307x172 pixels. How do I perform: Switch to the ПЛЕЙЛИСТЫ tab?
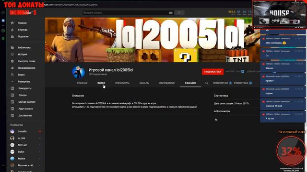coord(122,83)
